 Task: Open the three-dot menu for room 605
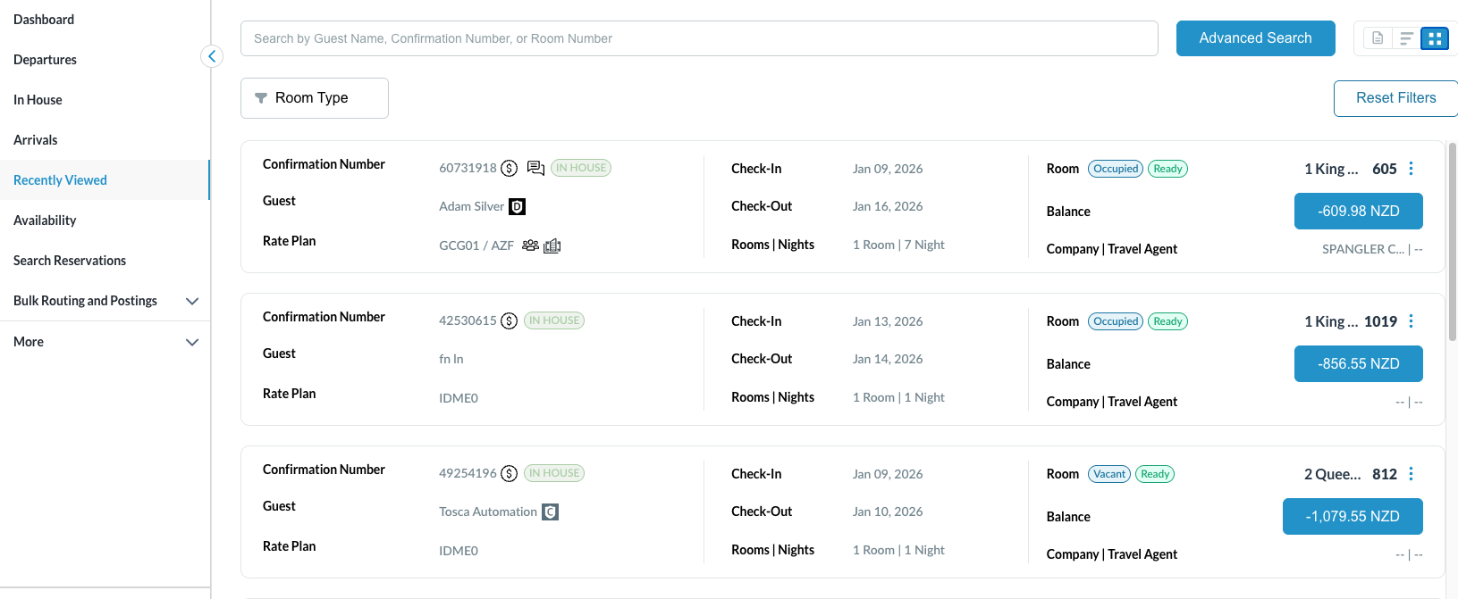1411,169
